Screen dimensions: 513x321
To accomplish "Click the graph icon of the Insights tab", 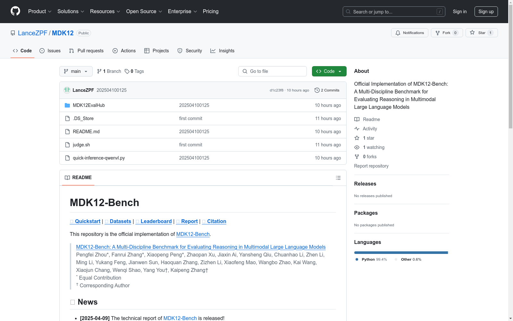I will [213, 51].
